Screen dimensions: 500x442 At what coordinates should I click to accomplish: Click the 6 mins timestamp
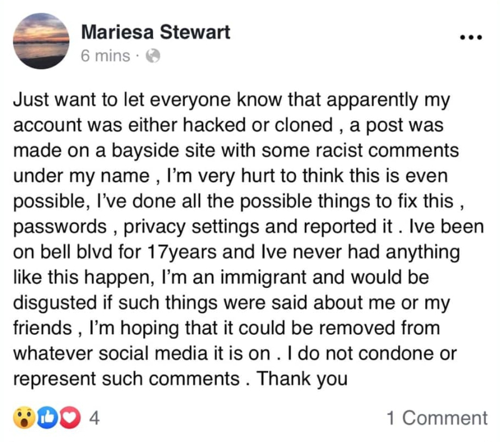[106, 56]
